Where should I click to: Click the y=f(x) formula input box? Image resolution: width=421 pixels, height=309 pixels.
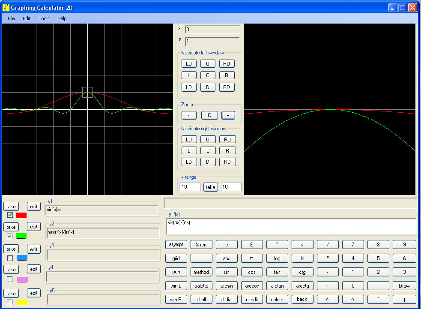(291, 226)
